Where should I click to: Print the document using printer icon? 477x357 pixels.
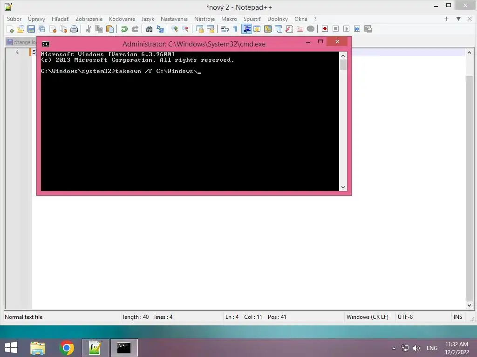[x=74, y=29]
